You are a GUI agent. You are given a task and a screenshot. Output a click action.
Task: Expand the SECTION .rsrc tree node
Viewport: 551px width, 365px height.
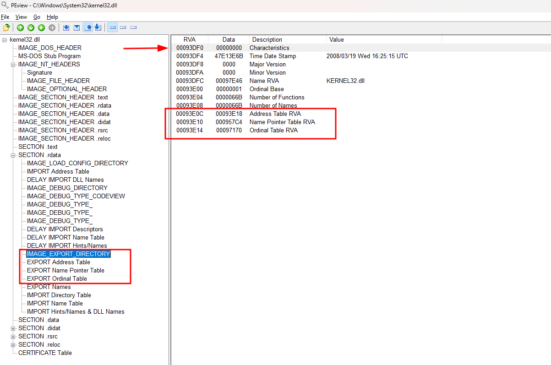point(13,337)
